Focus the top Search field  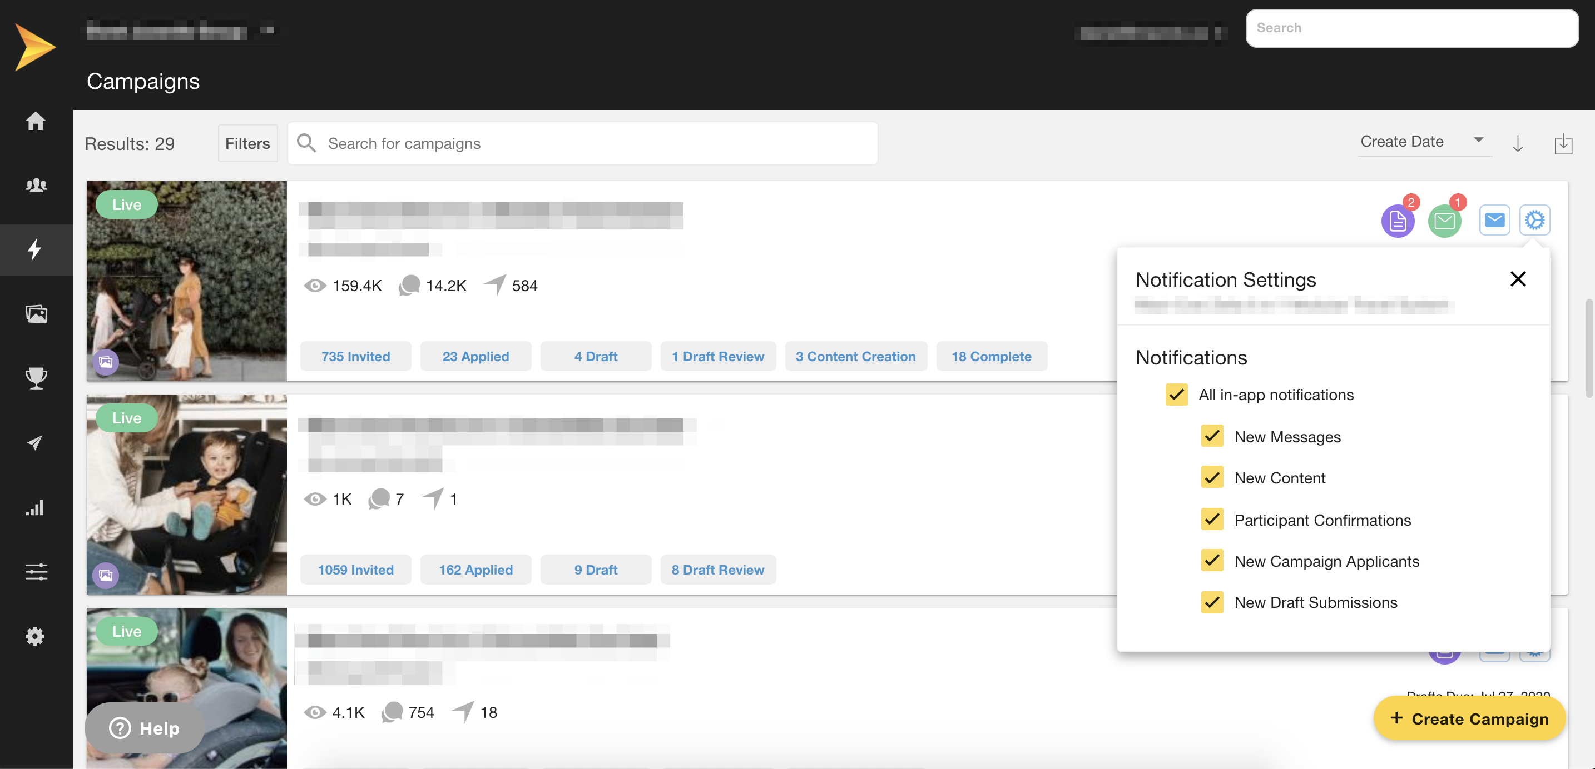pyautogui.click(x=1411, y=28)
